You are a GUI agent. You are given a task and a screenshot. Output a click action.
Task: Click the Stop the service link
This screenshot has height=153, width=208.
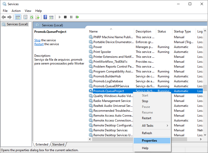[37, 40]
